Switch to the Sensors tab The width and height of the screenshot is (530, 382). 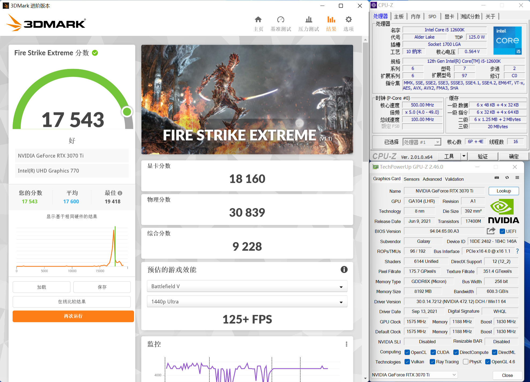click(x=411, y=179)
